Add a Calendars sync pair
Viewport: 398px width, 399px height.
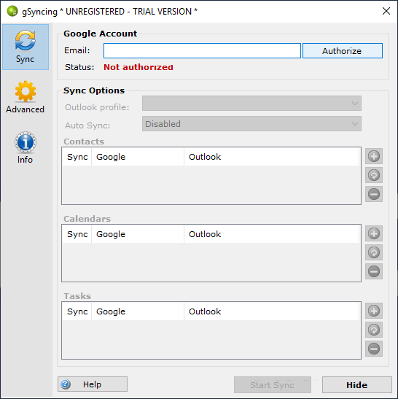pyautogui.click(x=374, y=233)
